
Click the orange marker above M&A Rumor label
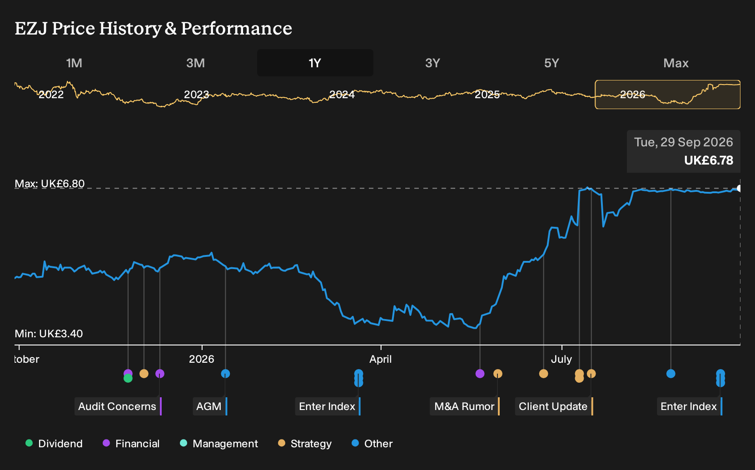(498, 374)
